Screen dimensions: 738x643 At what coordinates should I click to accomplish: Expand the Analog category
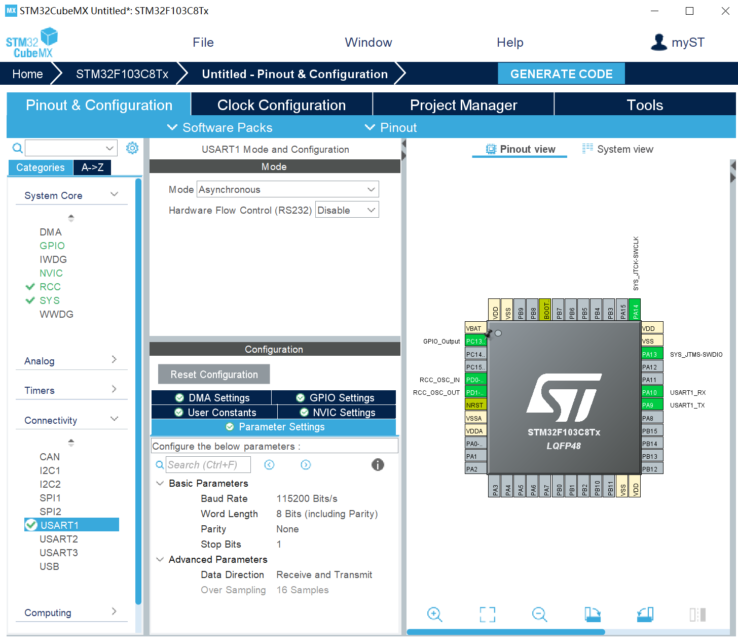[115, 360]
